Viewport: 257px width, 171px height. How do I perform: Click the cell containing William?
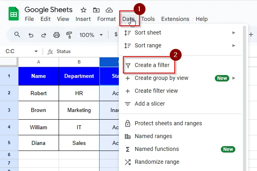pyautogui.click(x=39, y=127)
